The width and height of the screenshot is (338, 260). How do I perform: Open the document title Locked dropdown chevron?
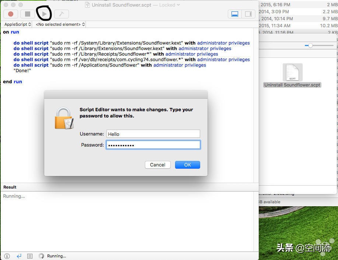(178, 5)
